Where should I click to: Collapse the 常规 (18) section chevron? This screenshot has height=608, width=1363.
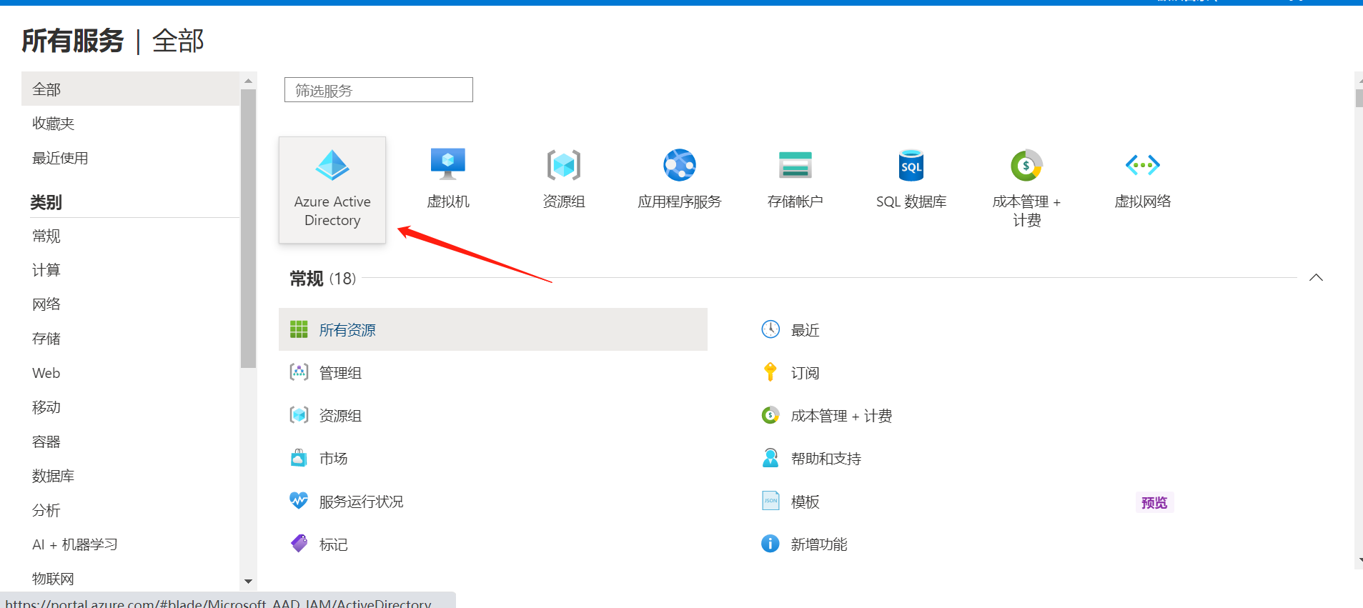click(x=1316, y=277)
